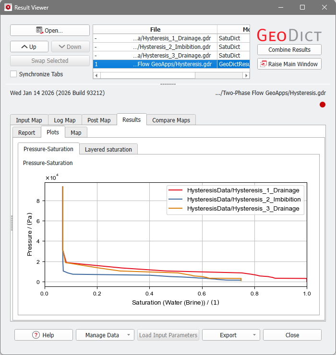The image size is (336, 355).
Task: Click the Result Viewer title bar app icon
Action: tap(8, 8)
